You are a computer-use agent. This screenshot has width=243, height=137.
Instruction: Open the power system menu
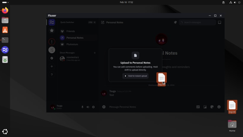point(239,2)
